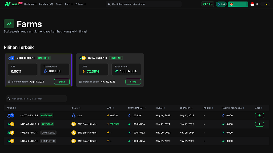This screenshot has width=273, height=153.
Task: Sort by the Hadiah Tertunda column
Action: [233, 108]
